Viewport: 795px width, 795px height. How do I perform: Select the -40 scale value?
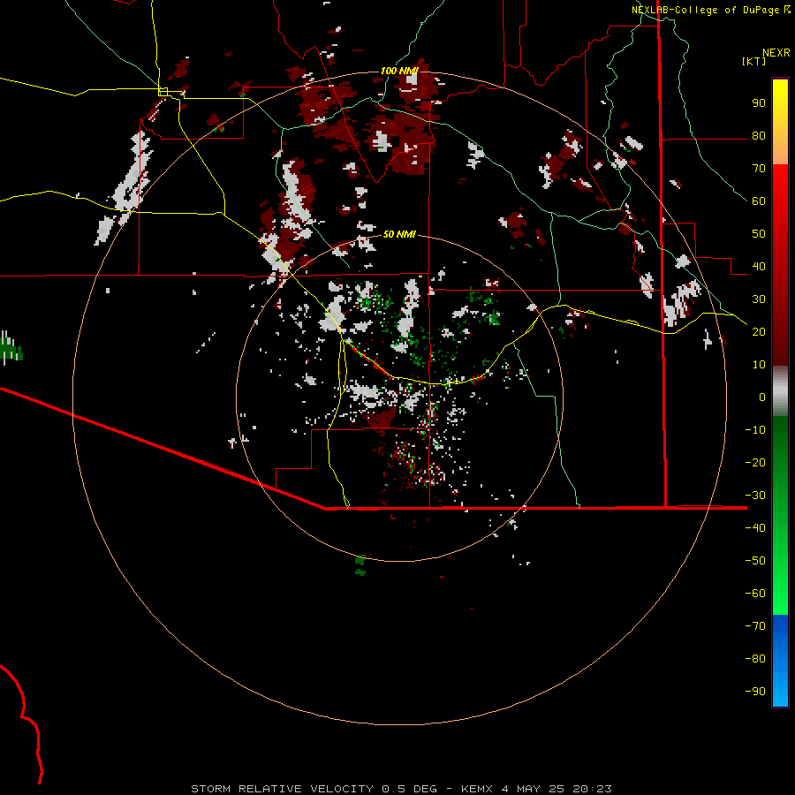(x=755, y=528)
